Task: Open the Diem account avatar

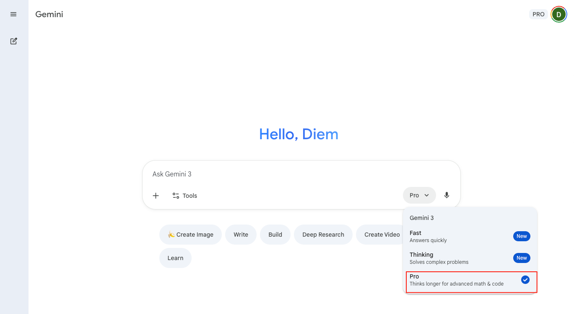Action: 558,14
